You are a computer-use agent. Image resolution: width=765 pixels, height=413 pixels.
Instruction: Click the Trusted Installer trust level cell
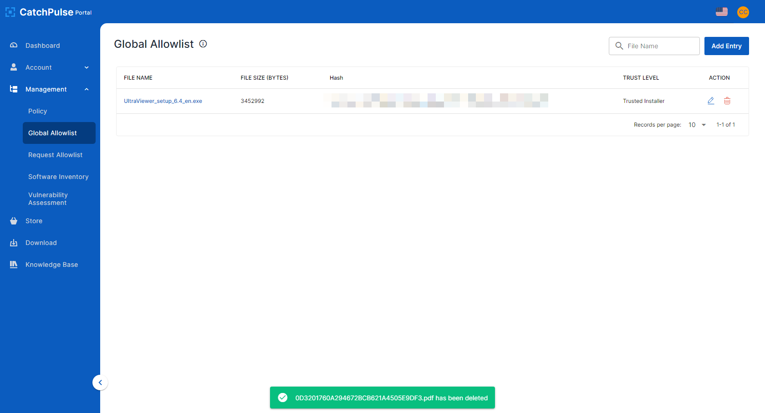coord(644,101)
